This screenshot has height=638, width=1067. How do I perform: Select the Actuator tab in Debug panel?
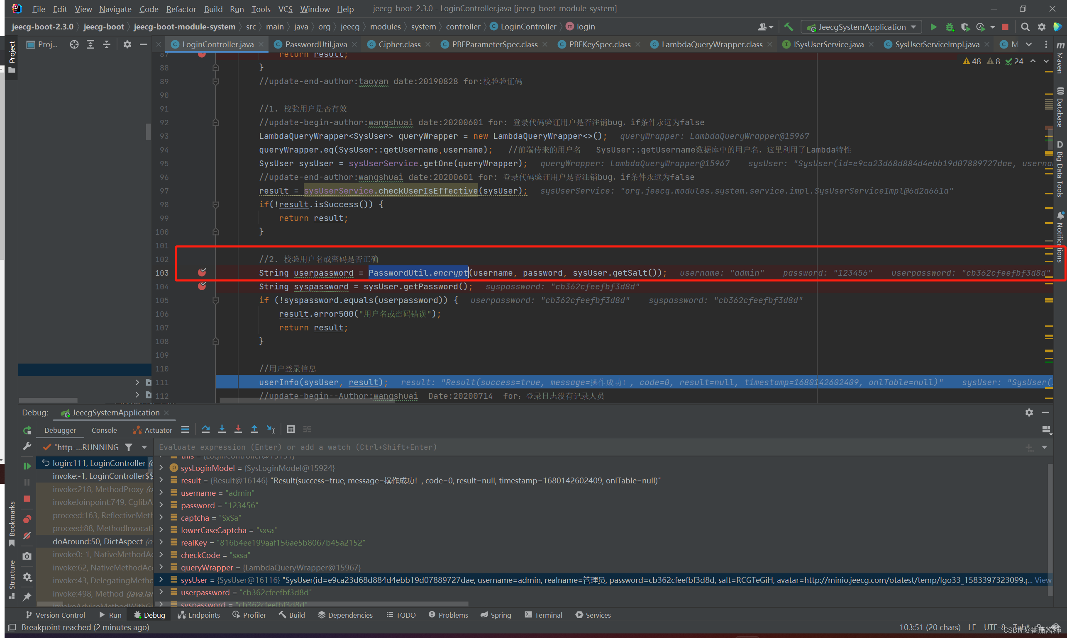click(x=152, y=429)
